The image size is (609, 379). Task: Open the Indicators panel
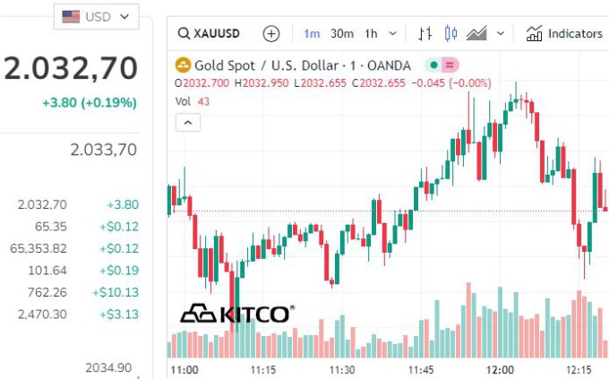pos(575,34)
